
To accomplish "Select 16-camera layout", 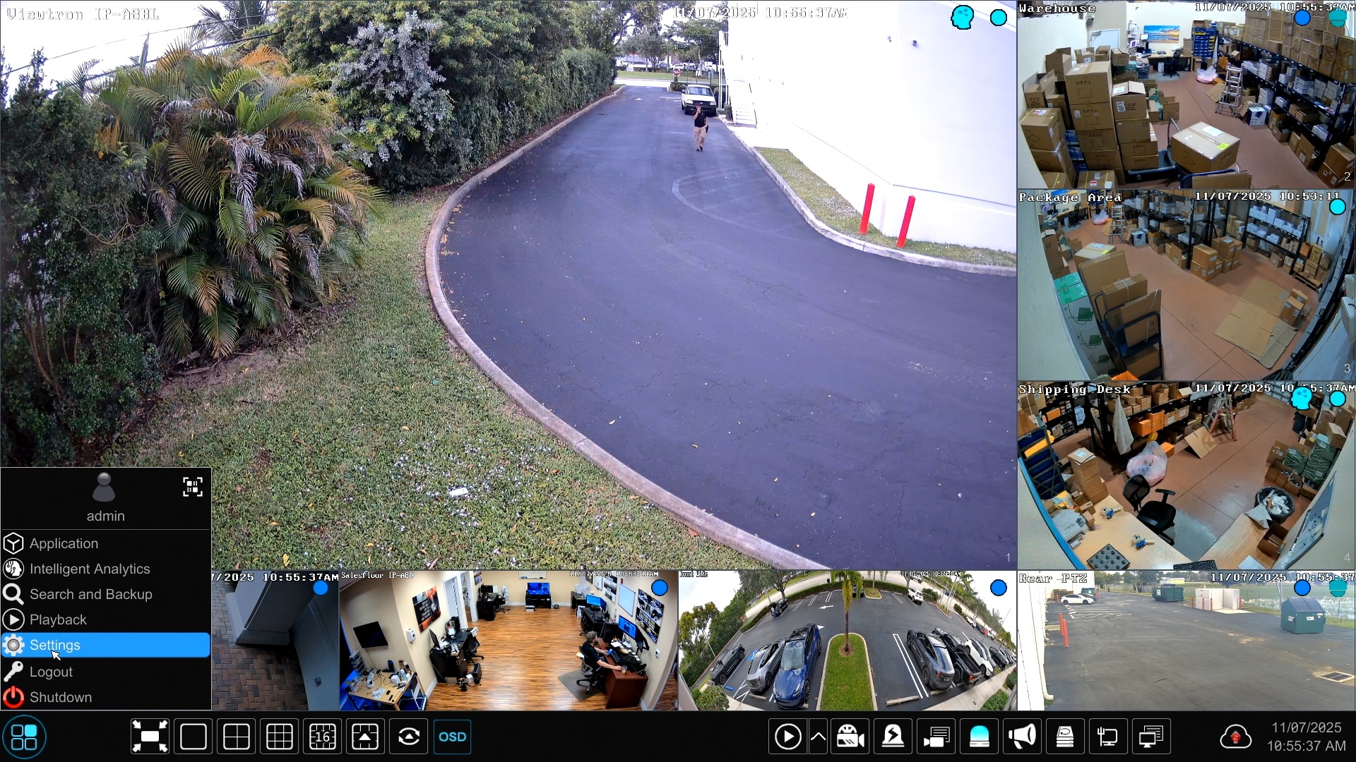I will tap(322, 737).
